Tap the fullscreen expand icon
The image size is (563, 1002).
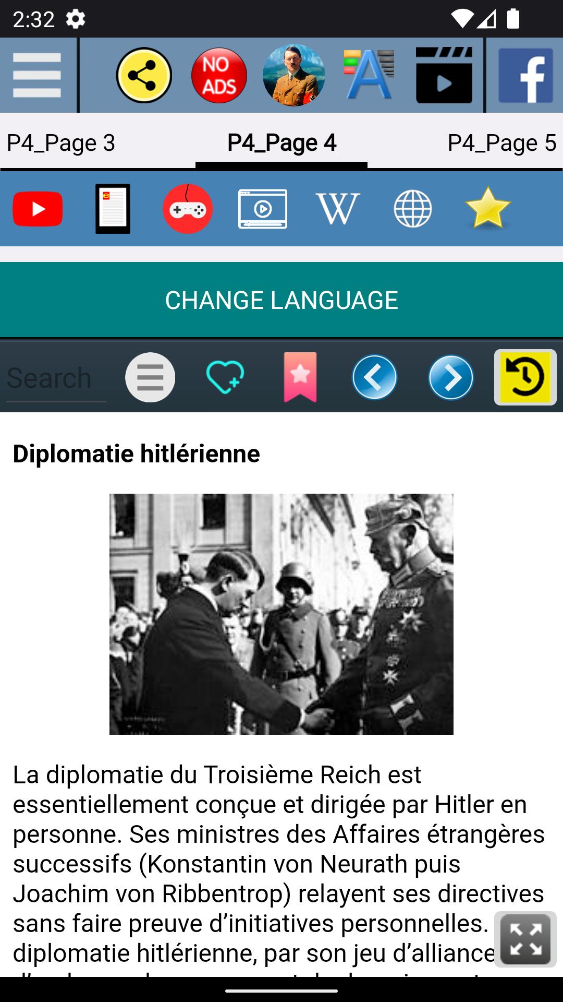pos(525,939)
